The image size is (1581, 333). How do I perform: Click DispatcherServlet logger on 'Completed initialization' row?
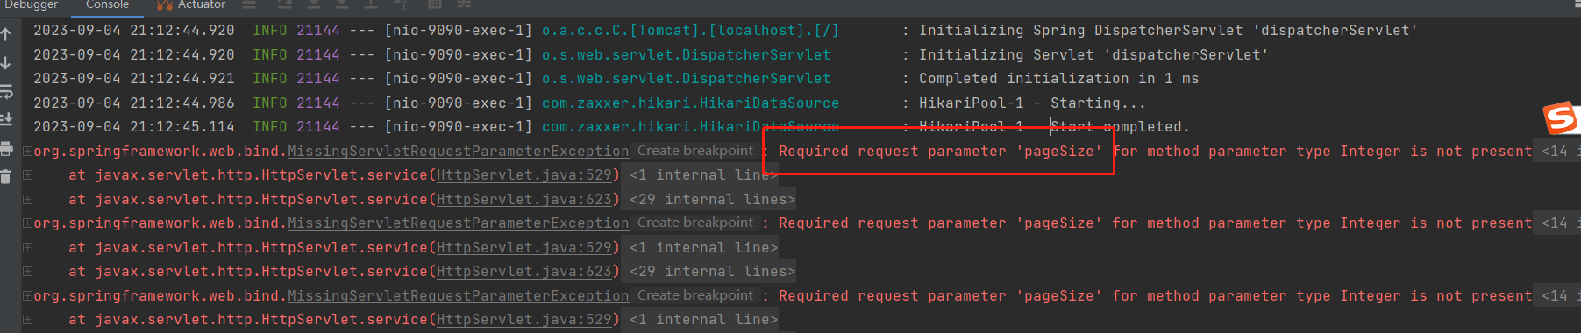(686, 79)
